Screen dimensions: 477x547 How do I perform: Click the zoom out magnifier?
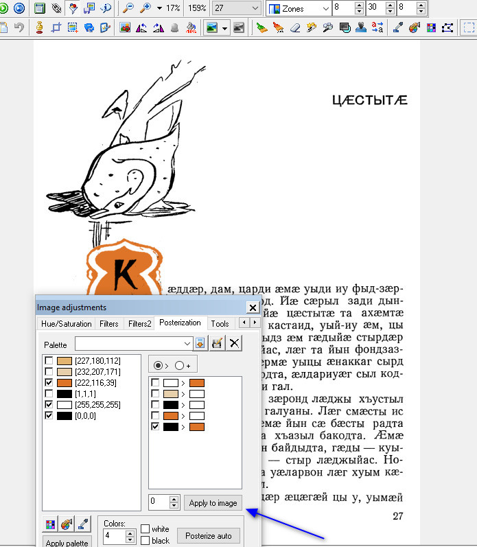tap(128, 8)
